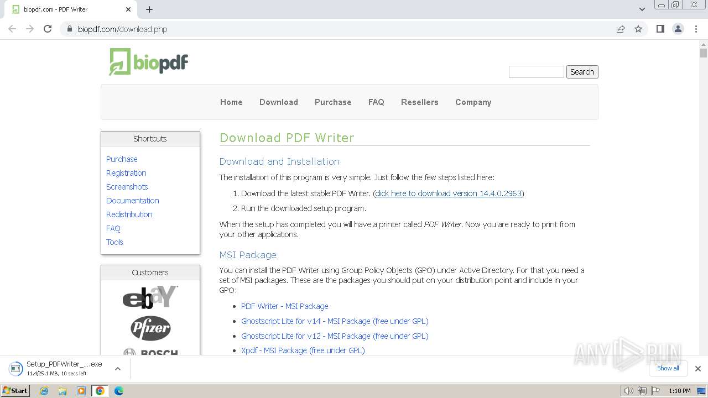Click the eBay customer logo

tap(150, 297)
